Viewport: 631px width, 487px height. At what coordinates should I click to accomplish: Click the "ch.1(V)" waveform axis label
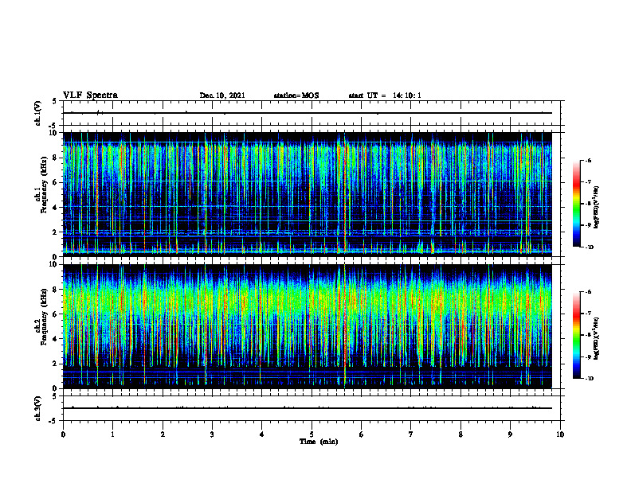[x=38, y=113]
